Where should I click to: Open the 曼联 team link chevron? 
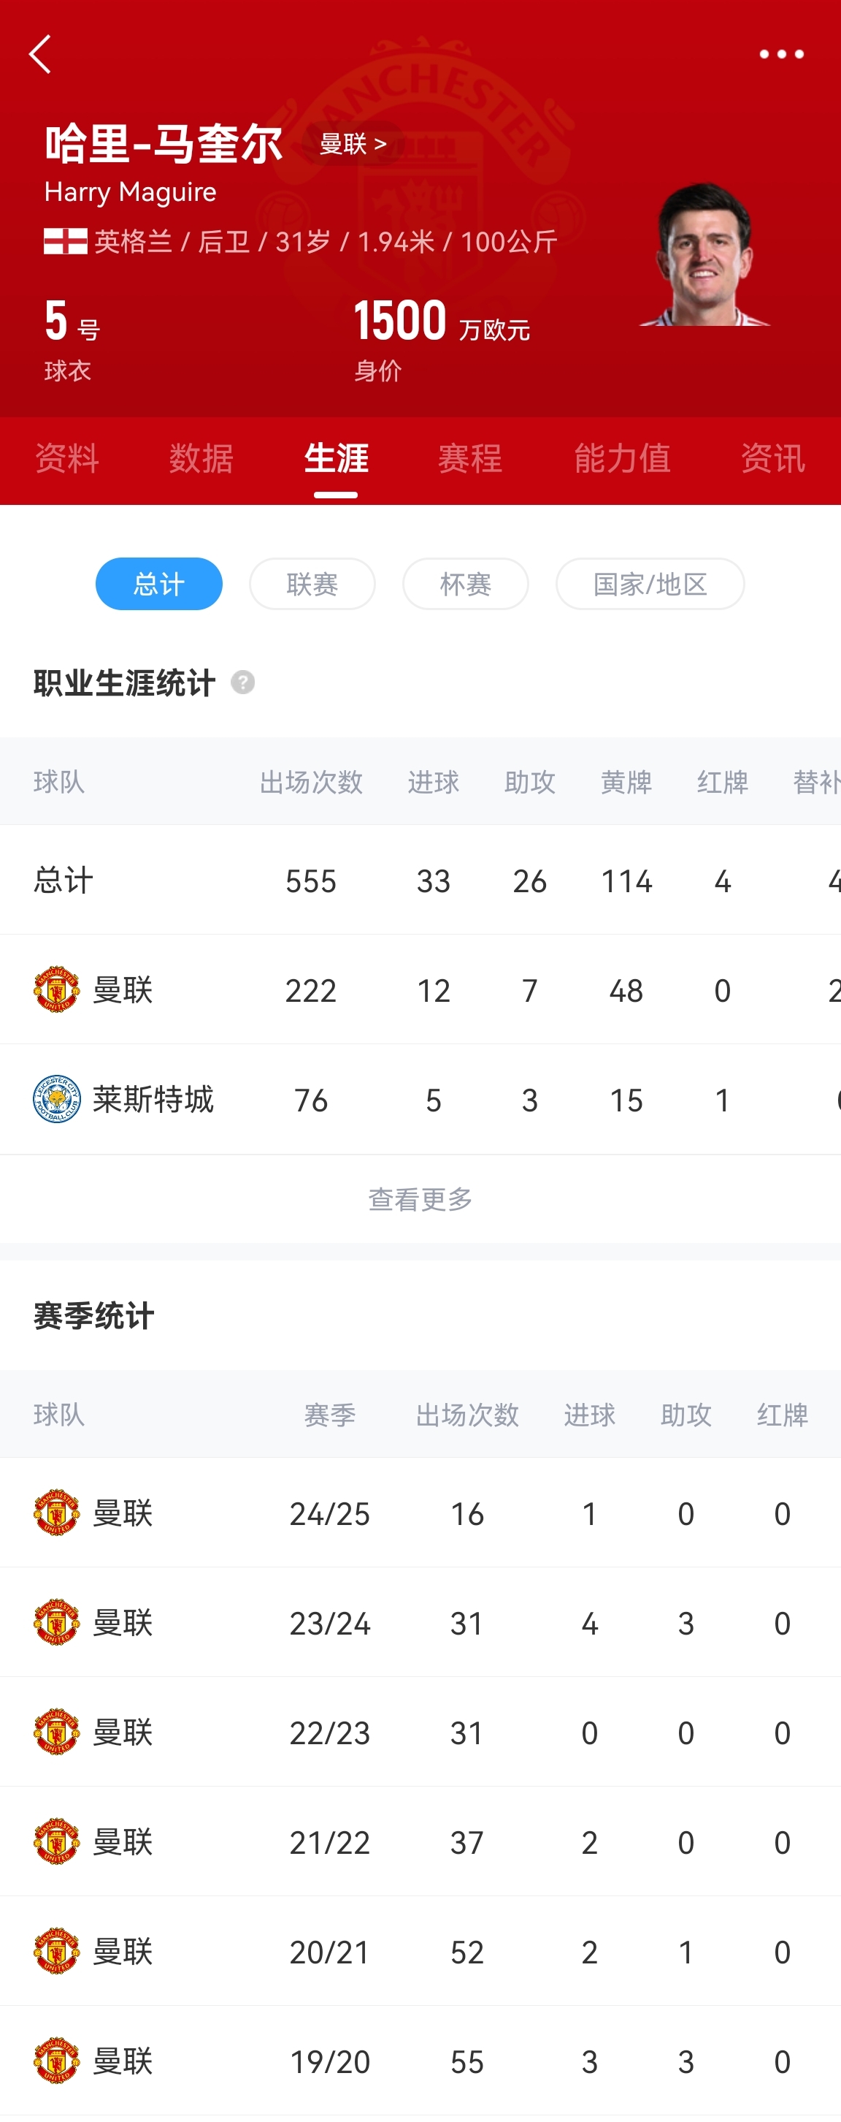tap(353, 144)
